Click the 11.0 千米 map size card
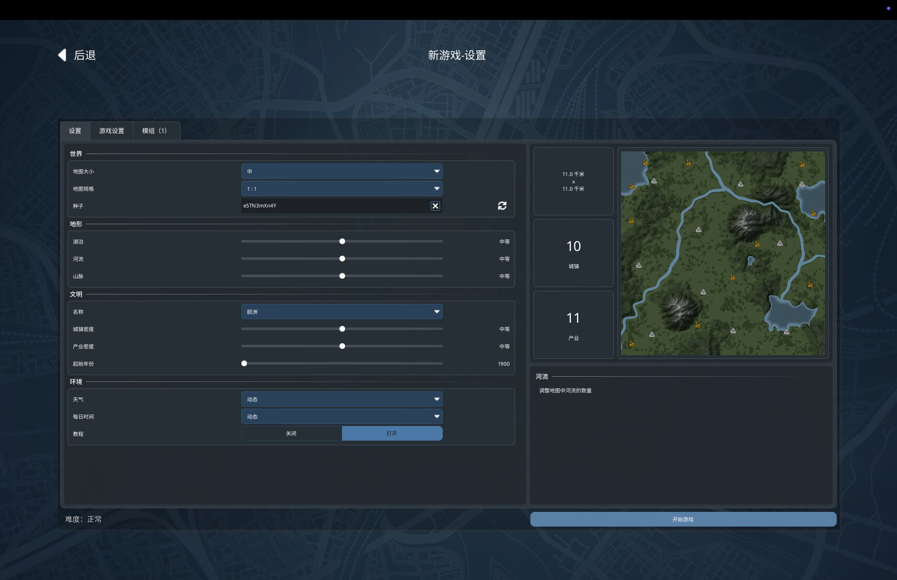 (573, 181)
